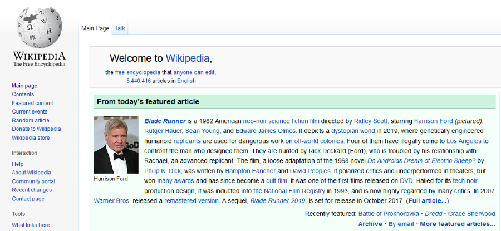Viewport: 501px width, 231px height.
Task: Open the Contact page link
Action: click(28, 199)
